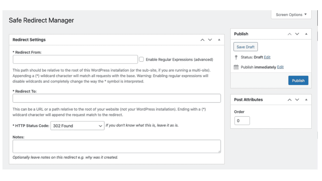Click the Save Draft button
This screenshot has height=181, width=322.
coord(246,47)
